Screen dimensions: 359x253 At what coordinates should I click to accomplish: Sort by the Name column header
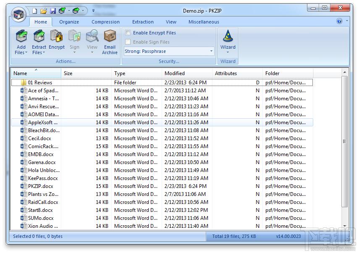pos(36,73)
